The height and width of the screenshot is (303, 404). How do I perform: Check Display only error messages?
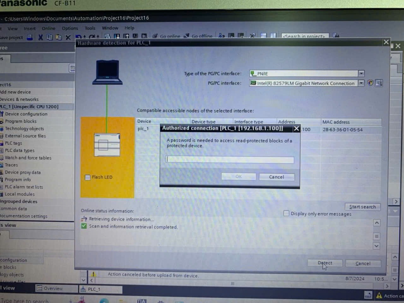point(286,213)
